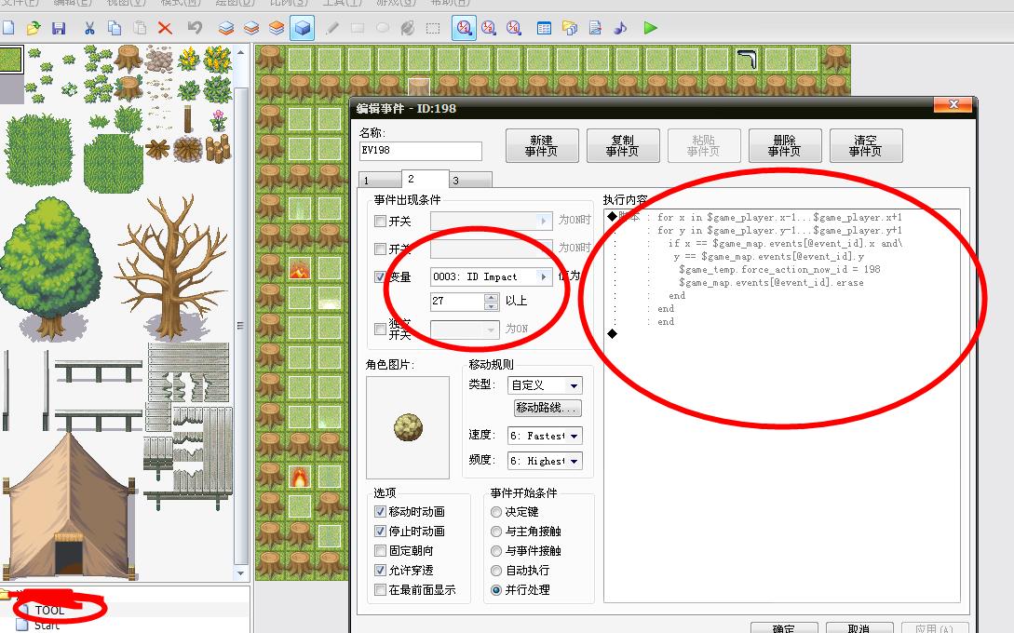Click the 复制事件页 button
The width and height of the screenshot is (1014, 633).
point(623,145)
